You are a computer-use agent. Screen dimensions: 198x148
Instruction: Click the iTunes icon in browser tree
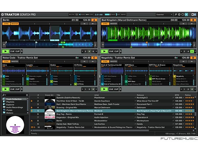tap(4, 110)
